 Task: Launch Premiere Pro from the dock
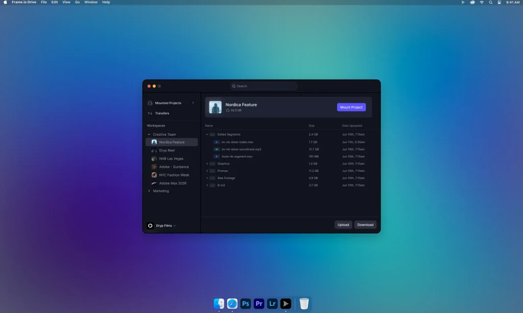coord(259,304)
